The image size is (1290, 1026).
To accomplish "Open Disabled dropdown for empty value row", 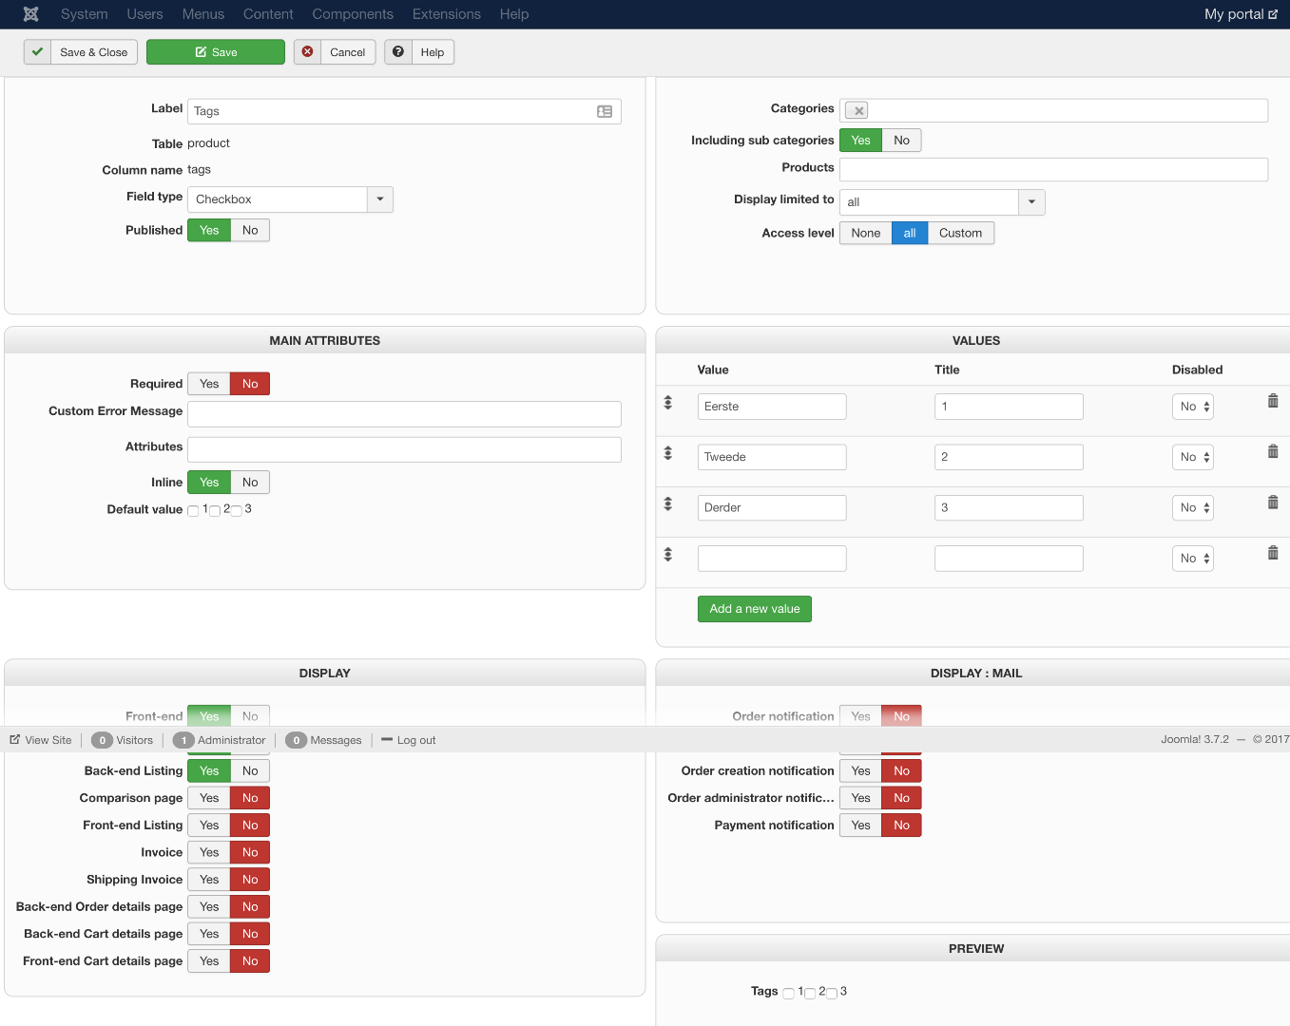I will 1193,559.
